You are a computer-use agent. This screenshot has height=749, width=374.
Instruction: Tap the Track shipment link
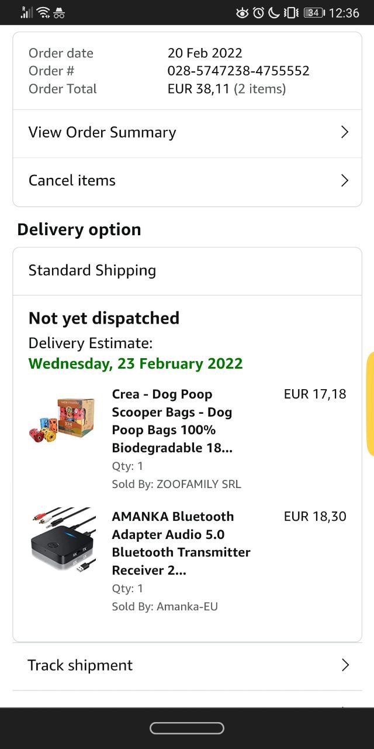[x=80, y=665]
